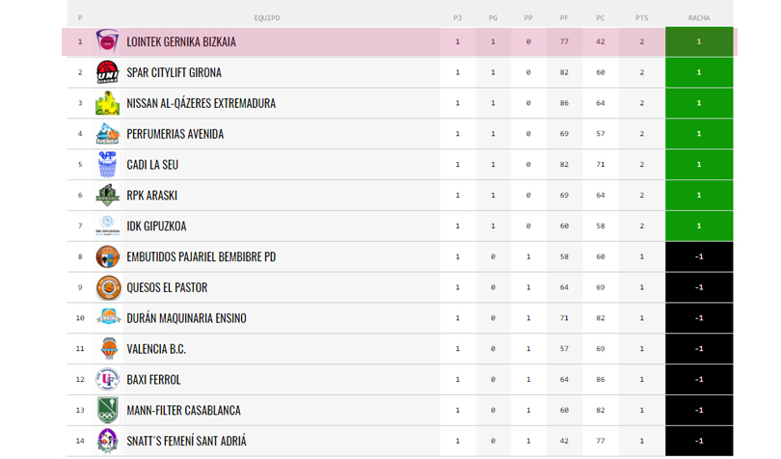
Task: Click the green streak cell for Spar Citylift Girona
Action: pos(699,72)
